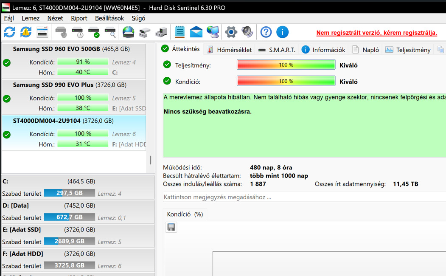Click the 'Kattintson megjegyzés megadásához' comment field
446x276 pixels.
coord(304,197)
